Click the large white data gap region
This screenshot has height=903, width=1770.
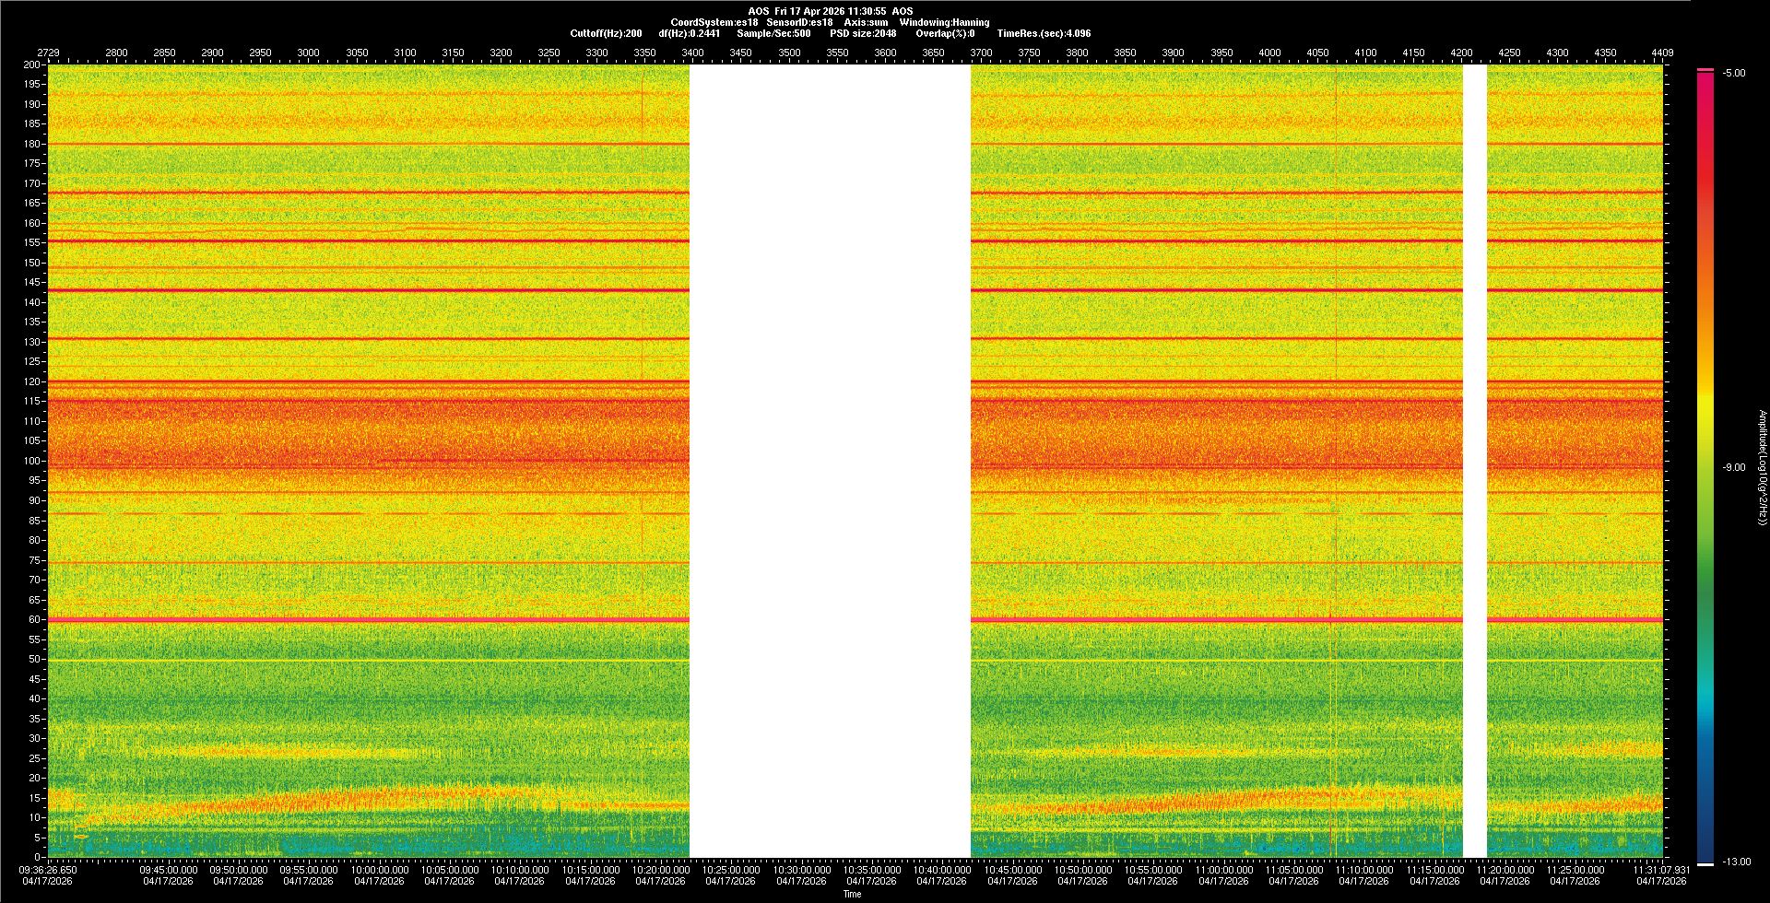830,461
